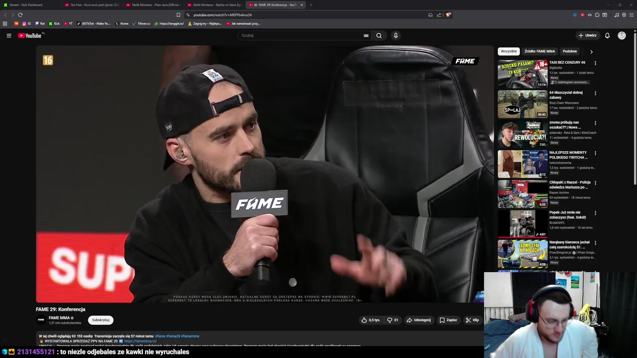Select the Źródło: FAME MMA filter chip
The width and height of the screenshot is (637, 358).
[539, 51]
